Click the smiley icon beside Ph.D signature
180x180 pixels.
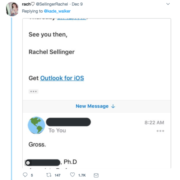coord(28,163)
